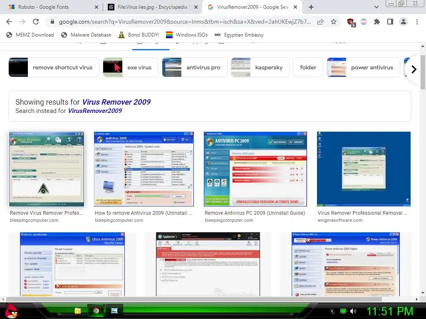Click Remove Virus Remover Profes... title
Image resolution: width=426 pixels, height=319 pixels.
tap(47, 213)
